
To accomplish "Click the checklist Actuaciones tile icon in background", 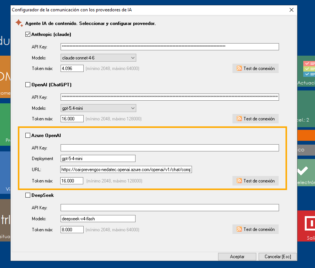I will (309, 69).
